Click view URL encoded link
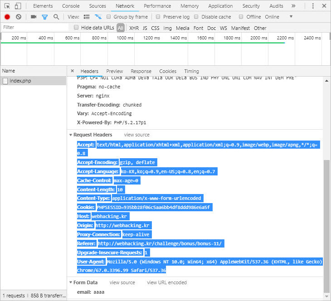The width and height of the screenshot is (331, 301). point(167,282)
